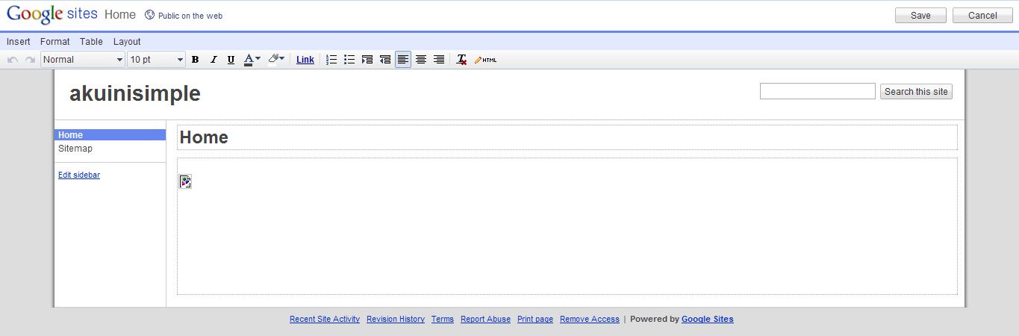This screenshot has height=336, width=1019.
Task: Open the Google Sites footer link
Action: [x=708, y=319]
